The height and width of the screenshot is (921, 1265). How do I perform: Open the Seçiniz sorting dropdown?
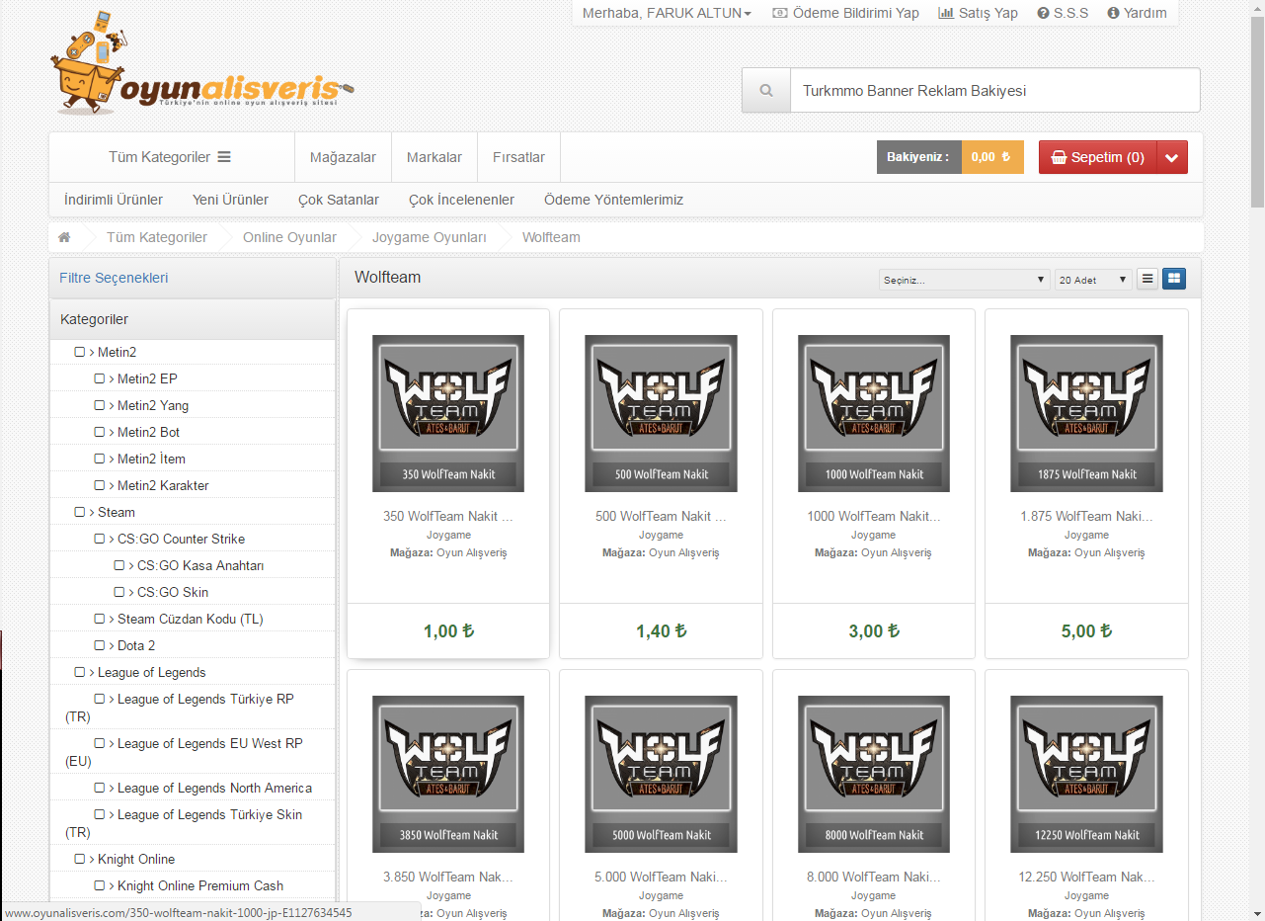[x=964, y=280]
